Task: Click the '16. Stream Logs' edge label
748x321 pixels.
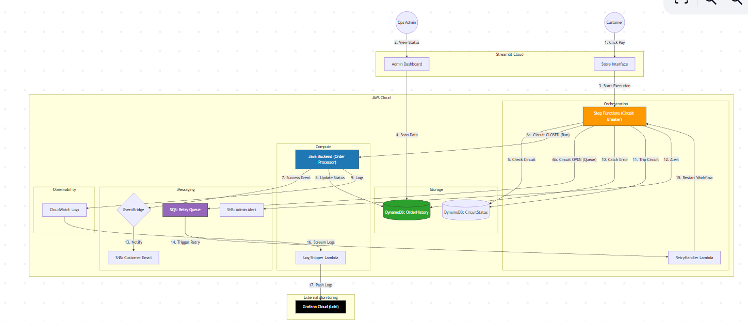Action: pos(320,242)
